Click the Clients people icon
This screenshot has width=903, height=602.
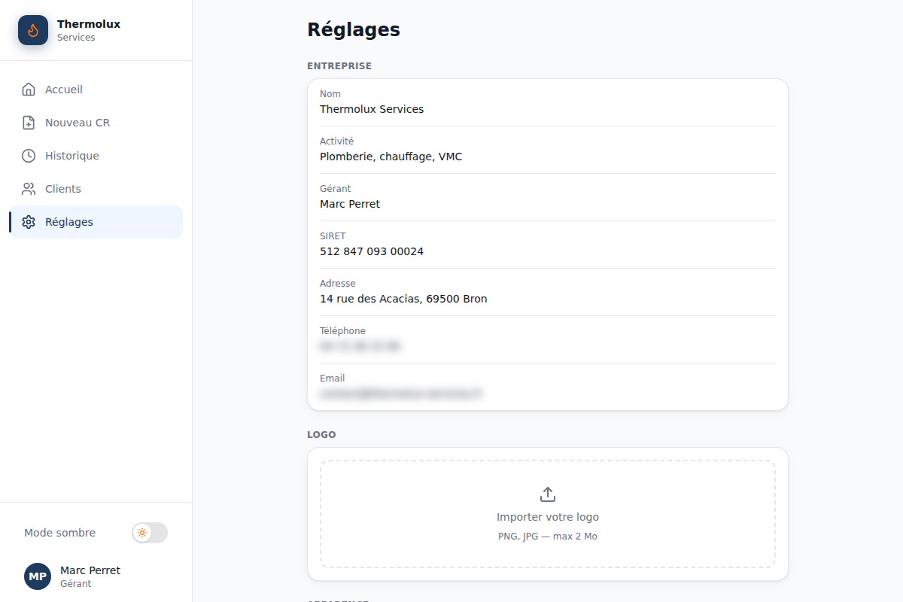29,189
